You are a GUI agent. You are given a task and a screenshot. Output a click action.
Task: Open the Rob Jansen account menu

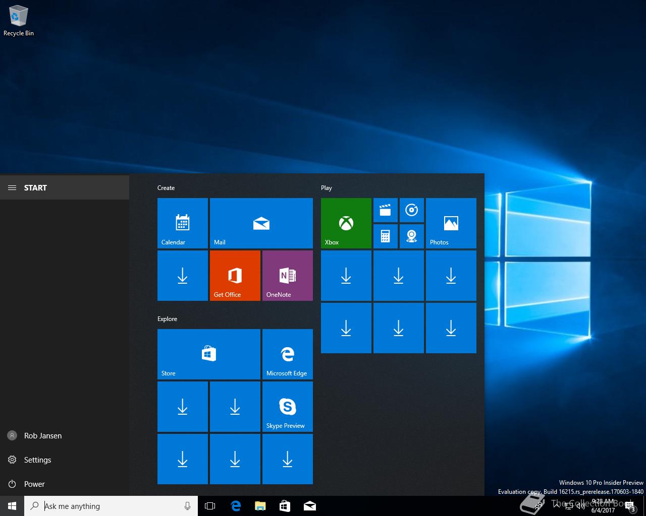[65, 435]
